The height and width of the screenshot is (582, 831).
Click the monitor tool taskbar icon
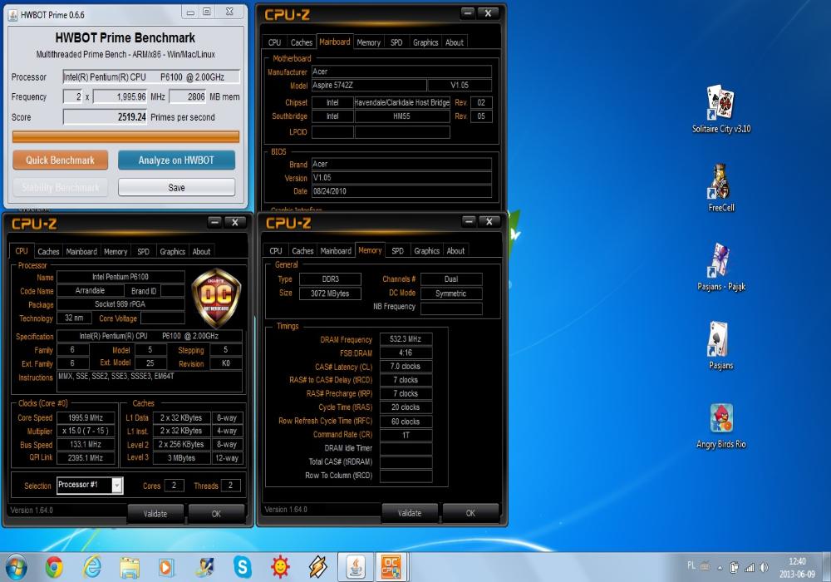tap(204, 567)
